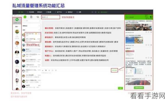165x101 pixels.
Task: Select the green WeChat account icon in sidebar
Action: pos(17,20)
